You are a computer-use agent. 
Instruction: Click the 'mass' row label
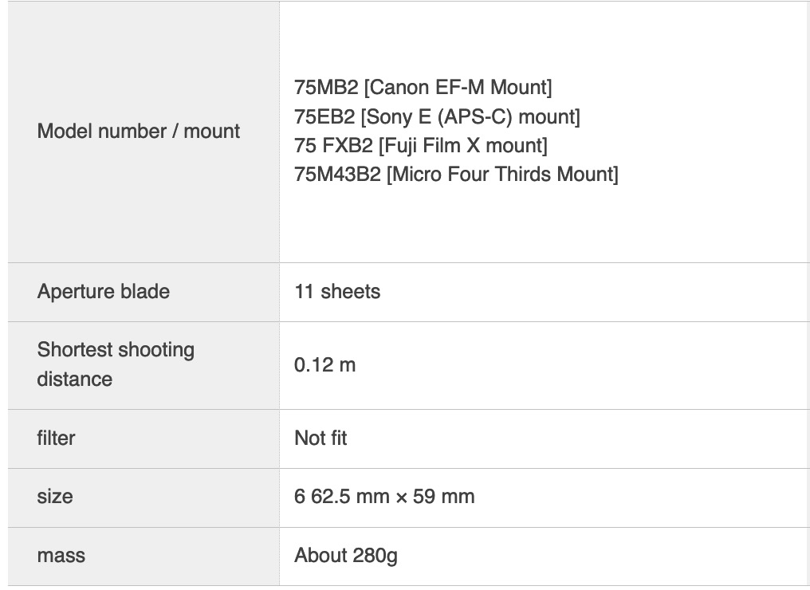tap(61, 556)
